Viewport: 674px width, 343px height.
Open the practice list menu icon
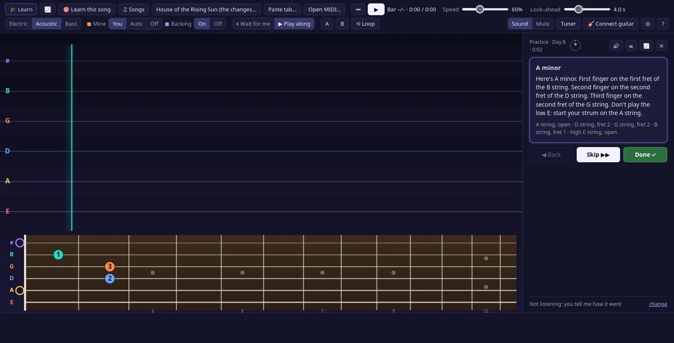click(x=631, y=46)
